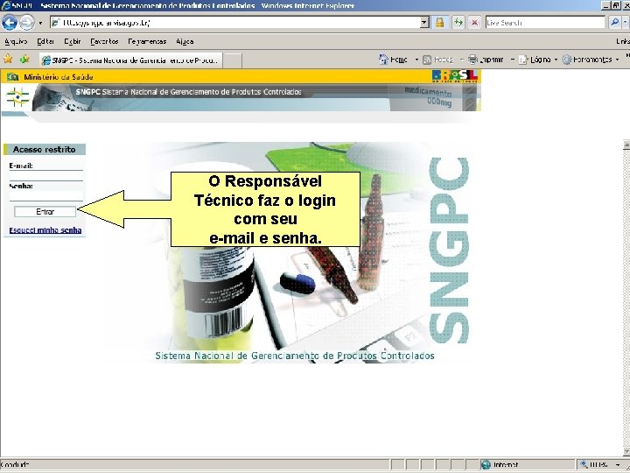630x473 pixels.
Task: Open the Arquivo menu
Action: click(x=16, y=41)
